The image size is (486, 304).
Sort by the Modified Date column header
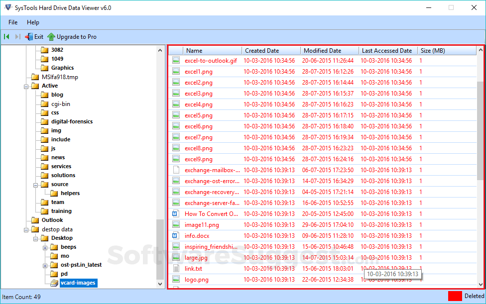[330, 50]
